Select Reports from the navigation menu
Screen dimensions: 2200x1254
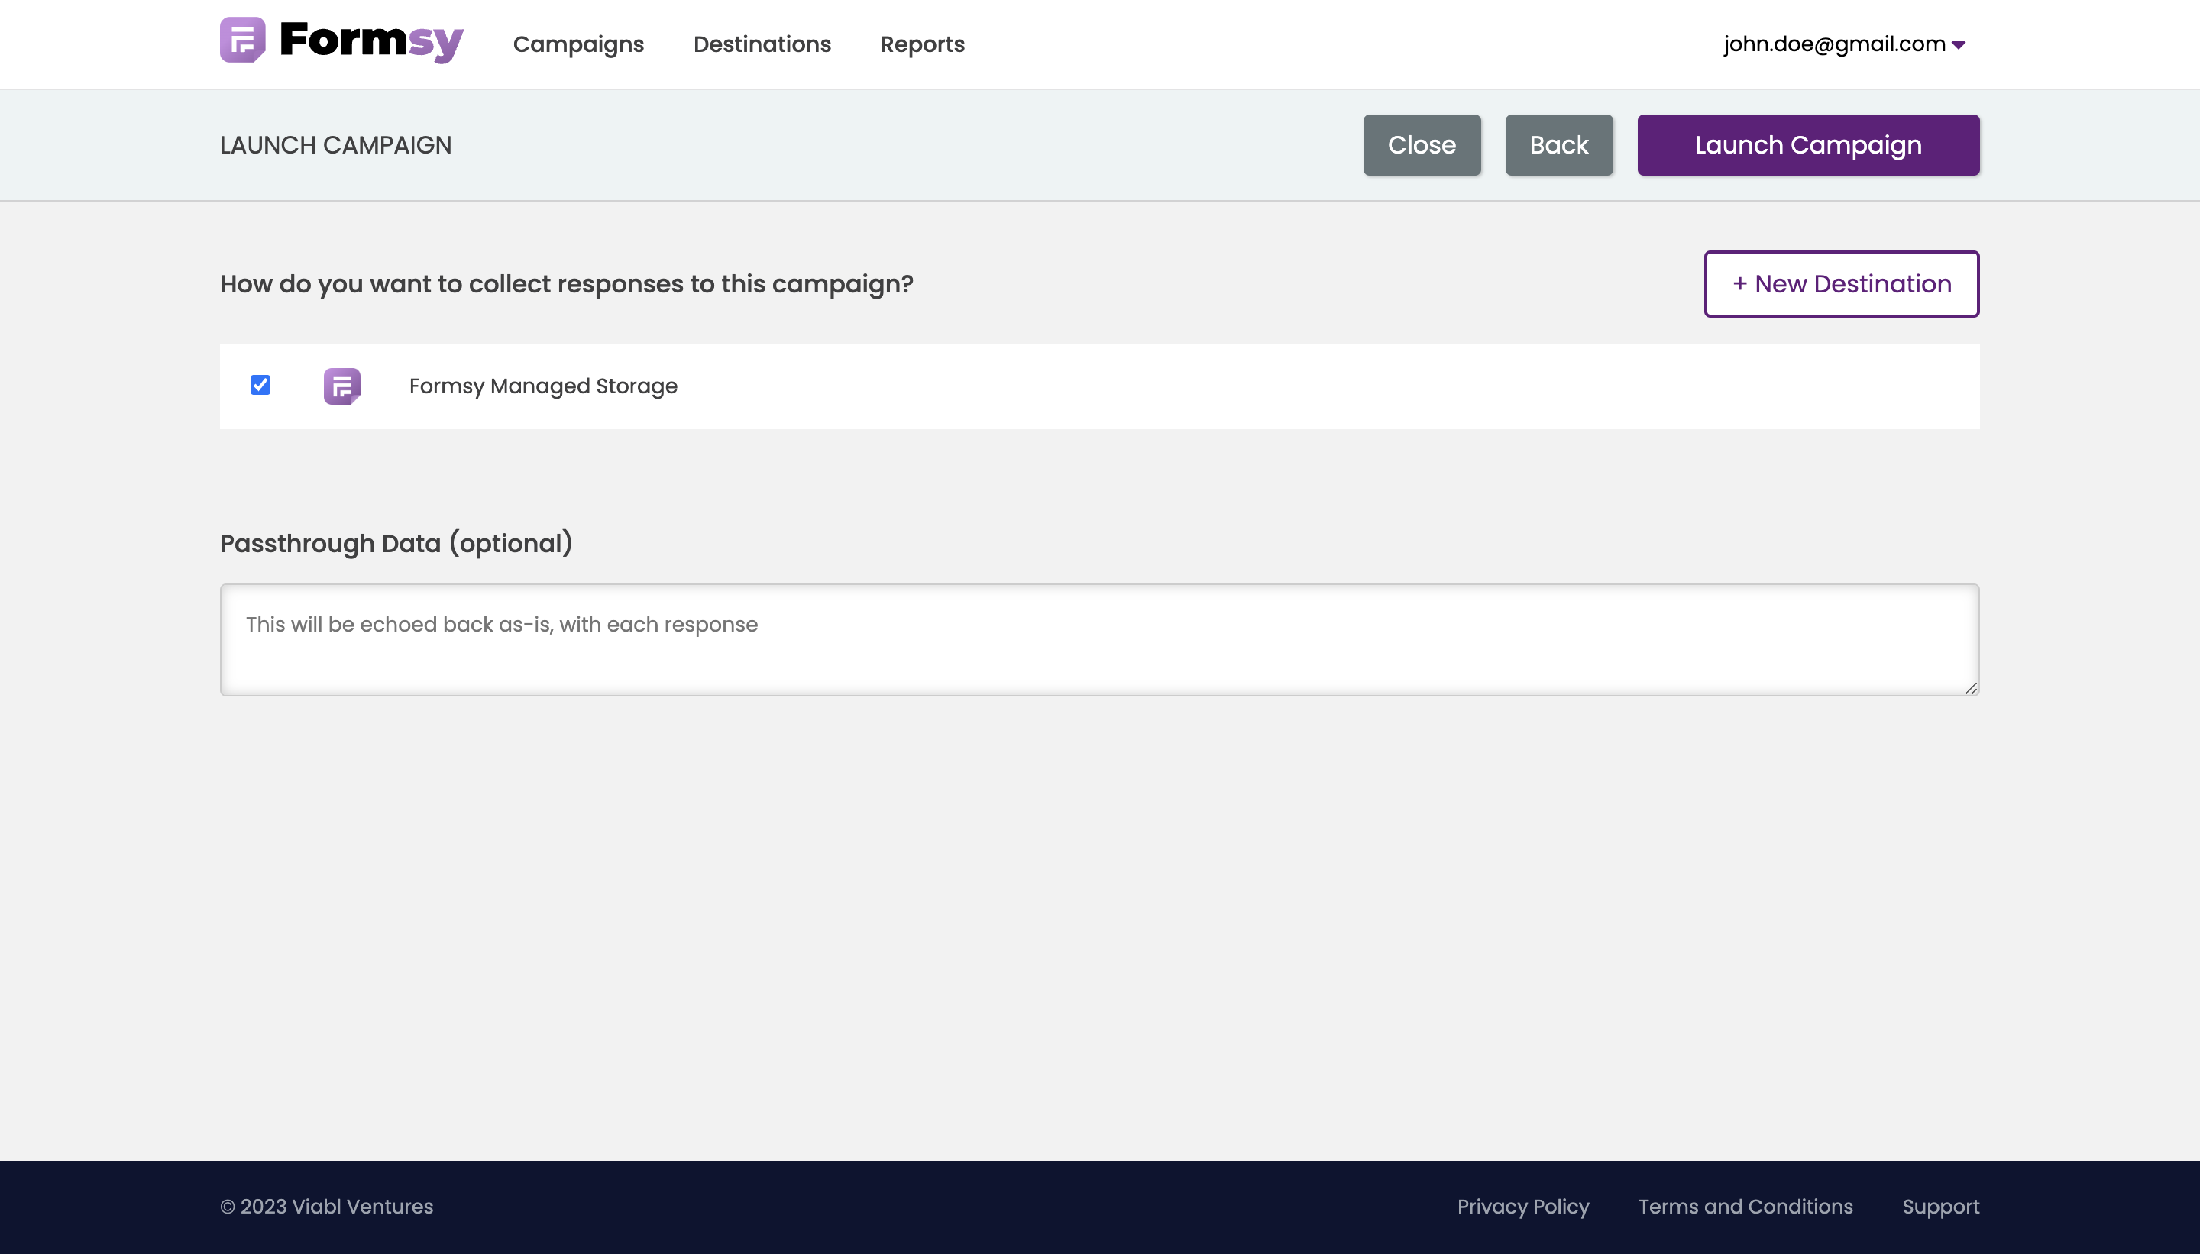922,44
